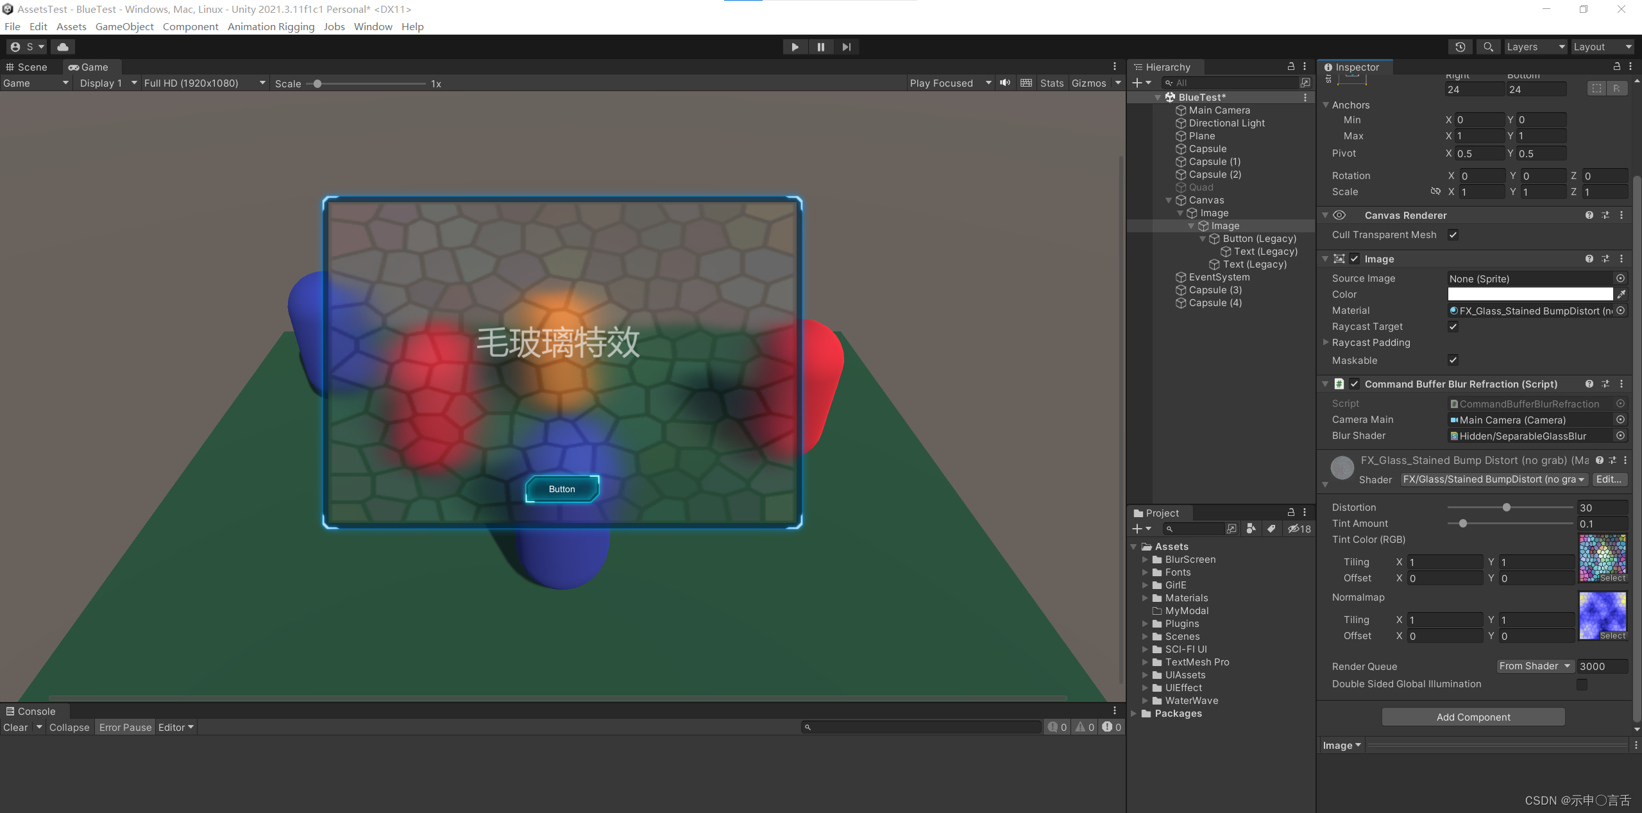Open the GameObject menu

124,26
